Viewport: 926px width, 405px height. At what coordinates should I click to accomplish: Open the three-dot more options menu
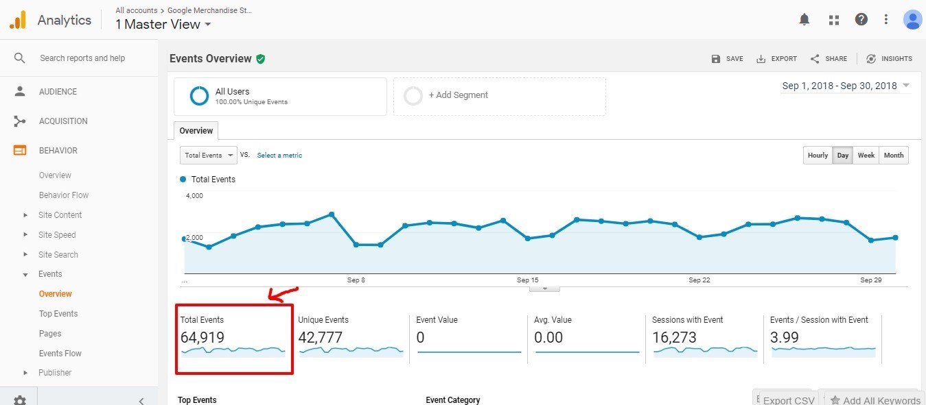click(886, 20)
